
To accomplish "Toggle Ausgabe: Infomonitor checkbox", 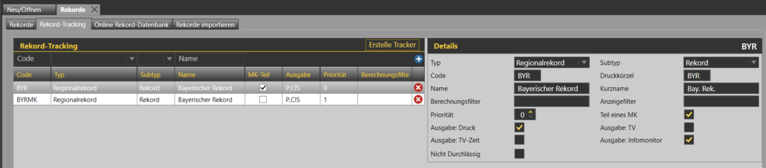I will (x=689, y=140).
